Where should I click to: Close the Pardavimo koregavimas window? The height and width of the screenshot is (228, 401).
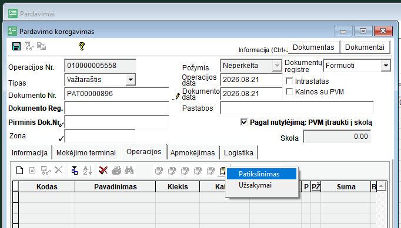point(383,31)
